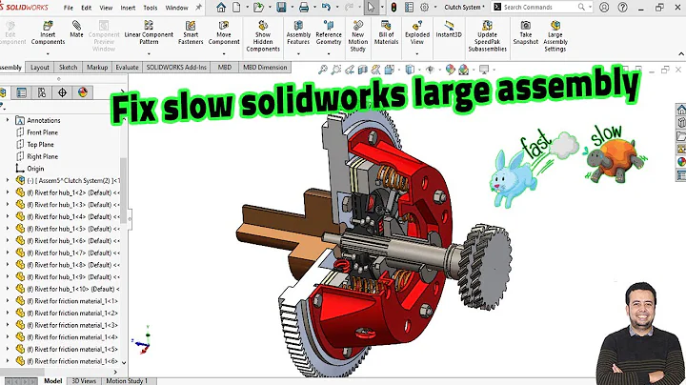This screenshot has height=385, width=686.
Task: Open the DimXpertManager crosshair tab
Action: tap(62, 92)
